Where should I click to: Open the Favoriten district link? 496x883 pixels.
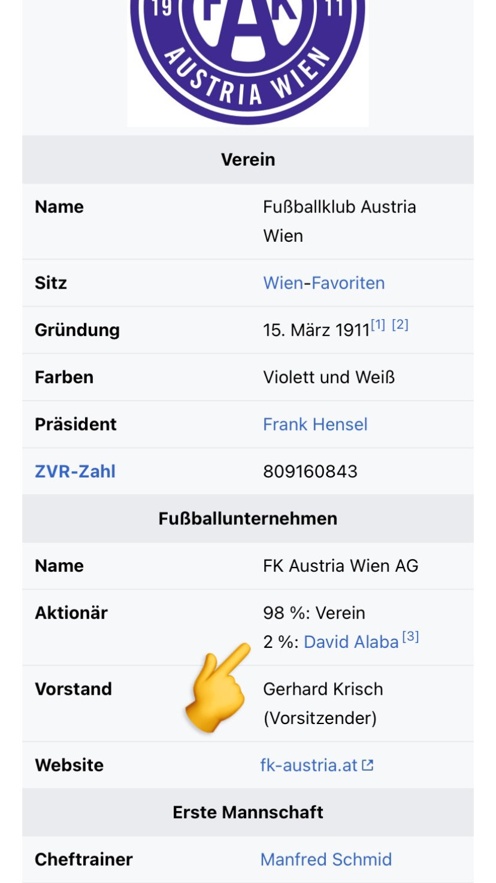tap(347, 283)
